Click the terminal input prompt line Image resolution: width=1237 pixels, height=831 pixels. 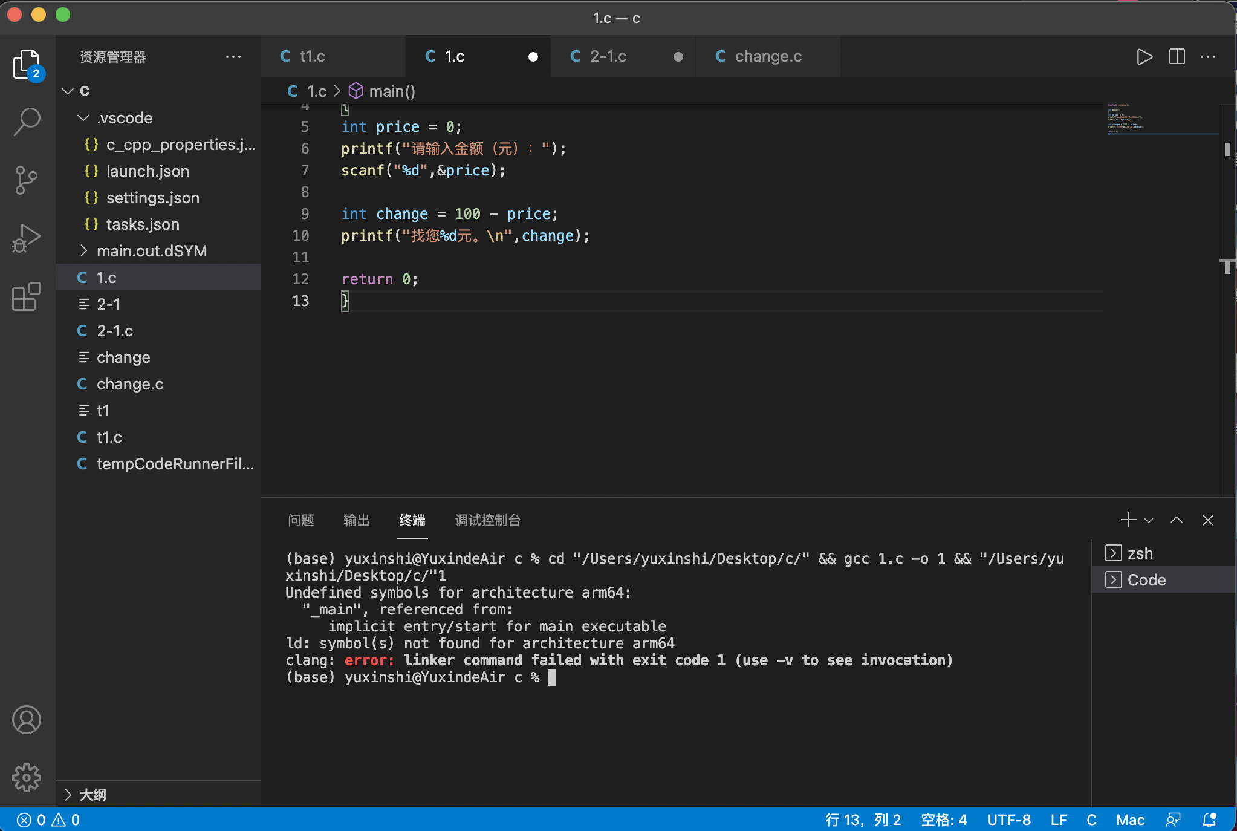pos(421,677)
